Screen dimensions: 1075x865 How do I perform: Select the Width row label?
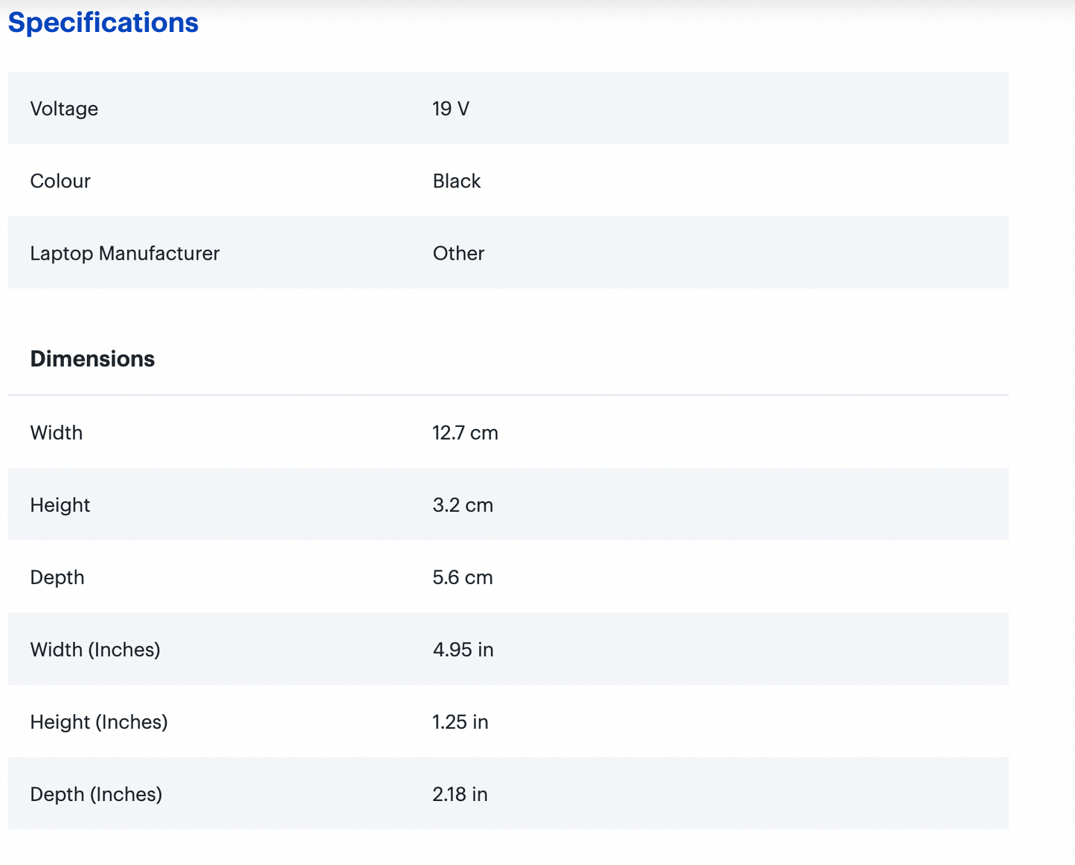click(56, 432)
